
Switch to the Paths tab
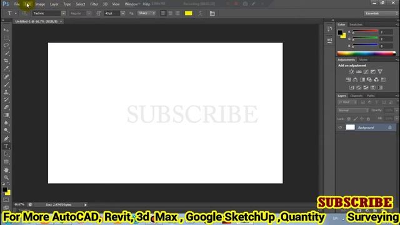(371, 96)
